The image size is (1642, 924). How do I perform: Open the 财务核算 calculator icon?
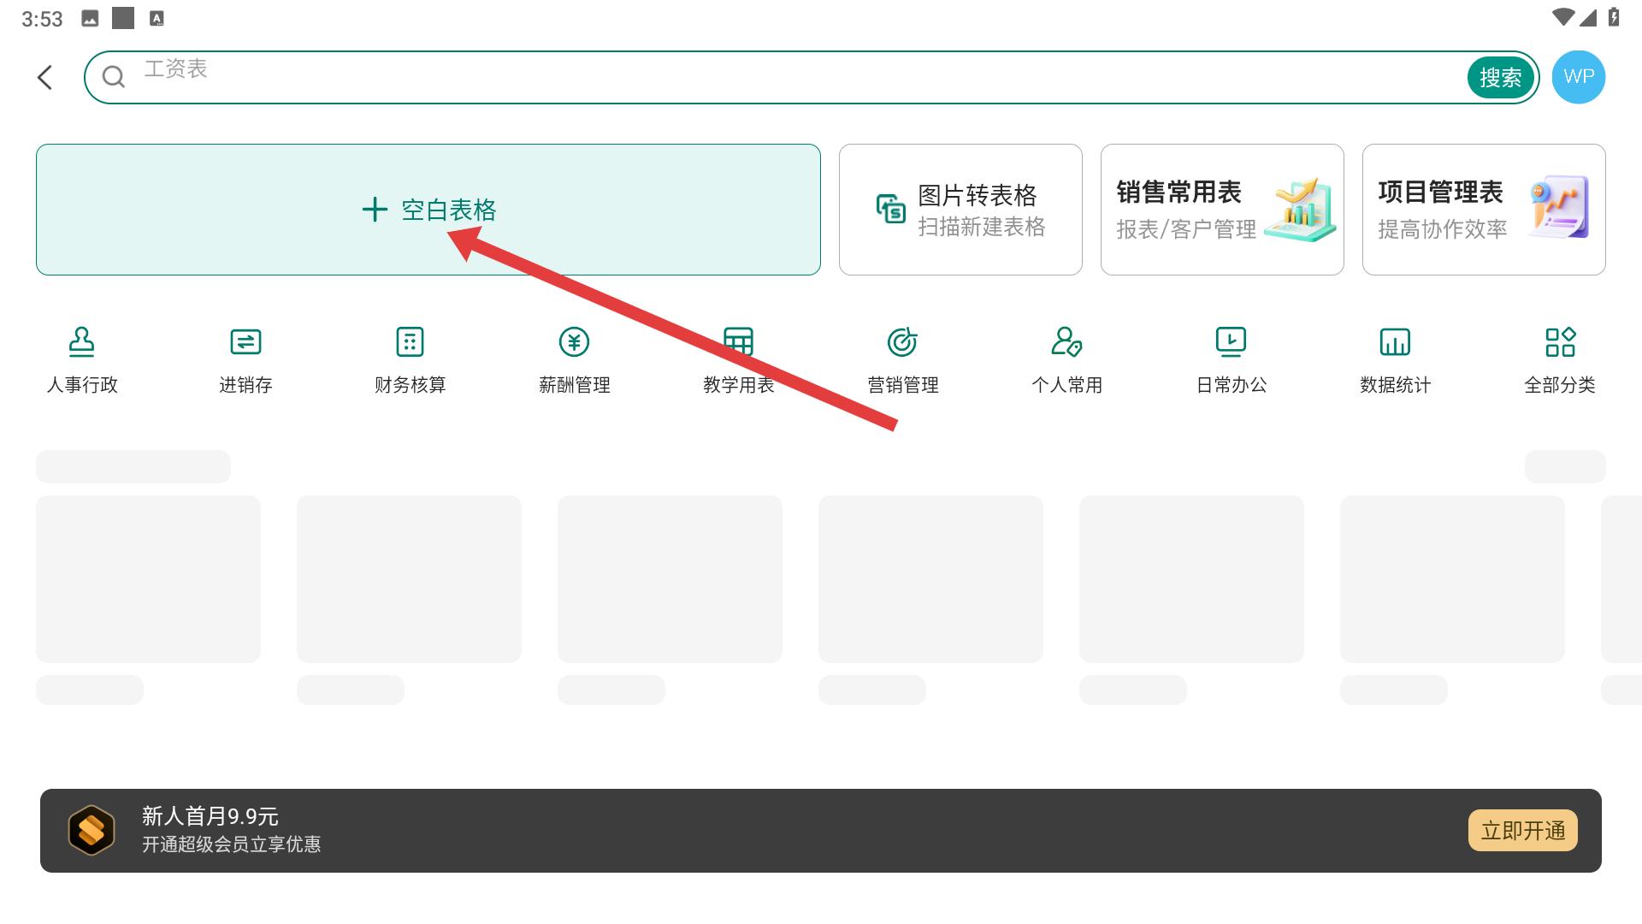(x=410, y=342)
